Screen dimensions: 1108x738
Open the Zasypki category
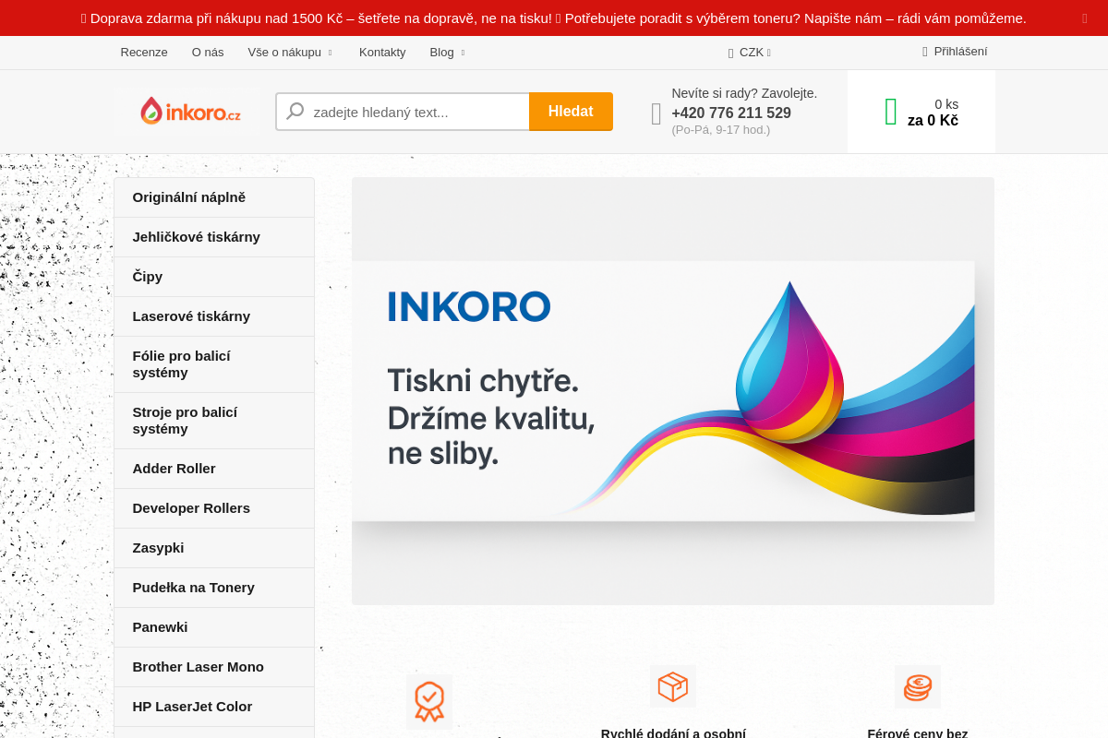214,548
